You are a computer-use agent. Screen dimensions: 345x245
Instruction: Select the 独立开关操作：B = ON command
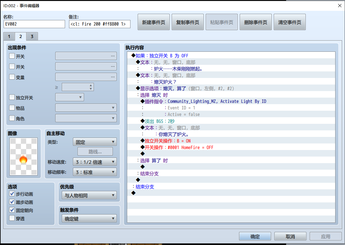pyautogui.click(x=231, y=141)
